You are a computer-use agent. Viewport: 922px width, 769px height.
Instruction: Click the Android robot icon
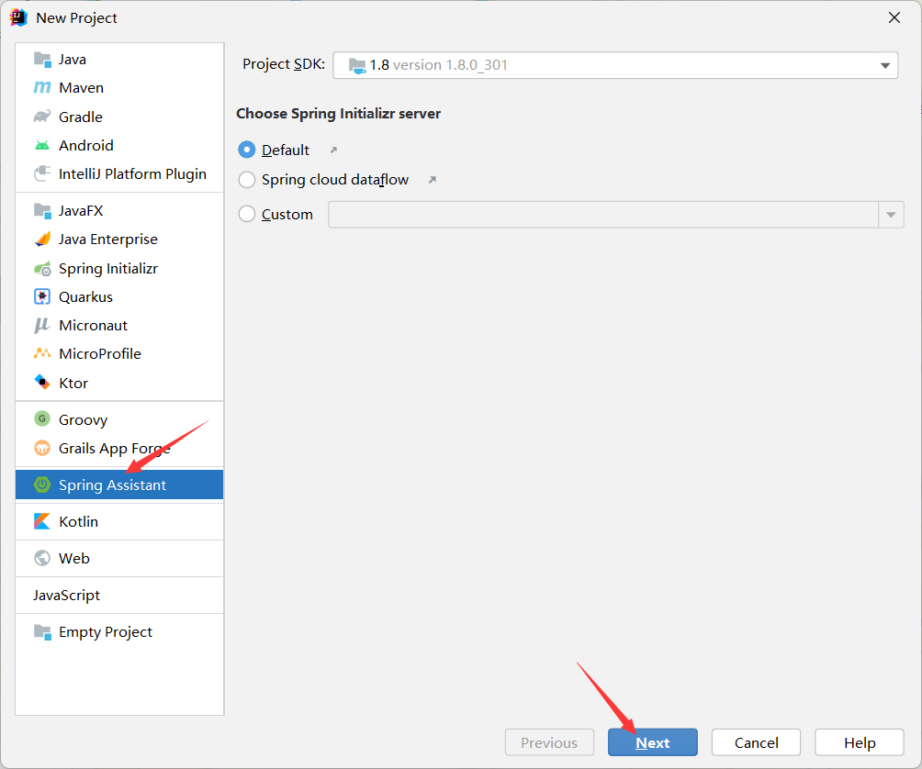[x=42, y=145]
